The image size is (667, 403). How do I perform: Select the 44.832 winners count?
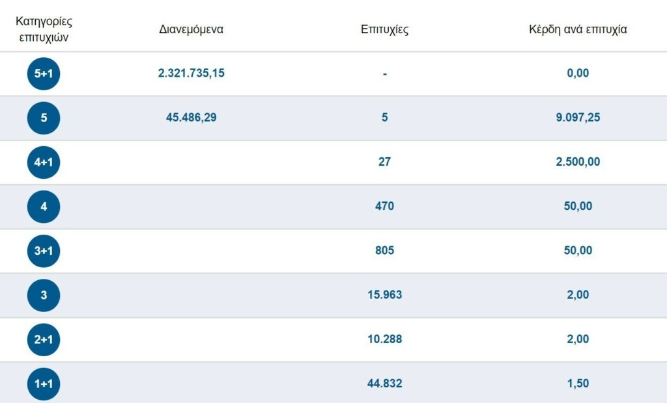coord(384,383)
